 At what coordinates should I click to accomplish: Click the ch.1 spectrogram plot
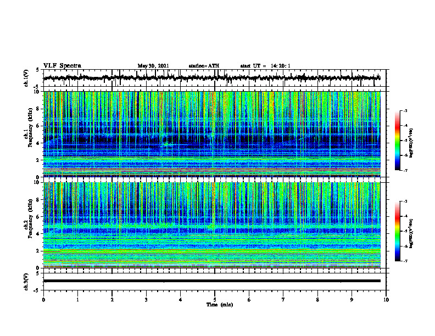click(x=212, y=134)
